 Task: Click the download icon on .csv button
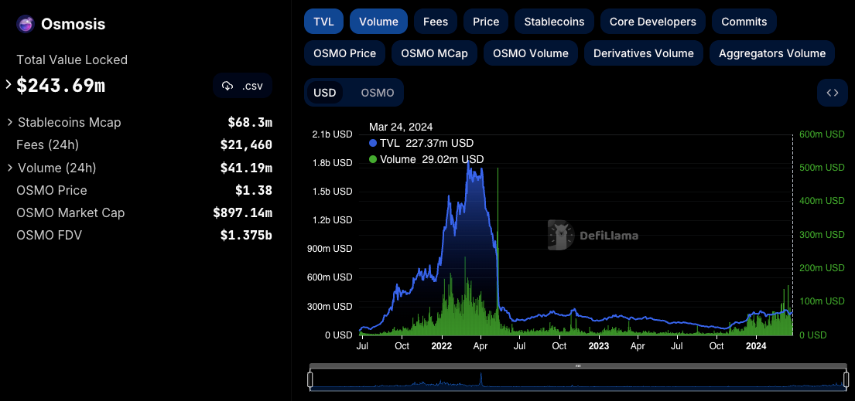(227, 86)
